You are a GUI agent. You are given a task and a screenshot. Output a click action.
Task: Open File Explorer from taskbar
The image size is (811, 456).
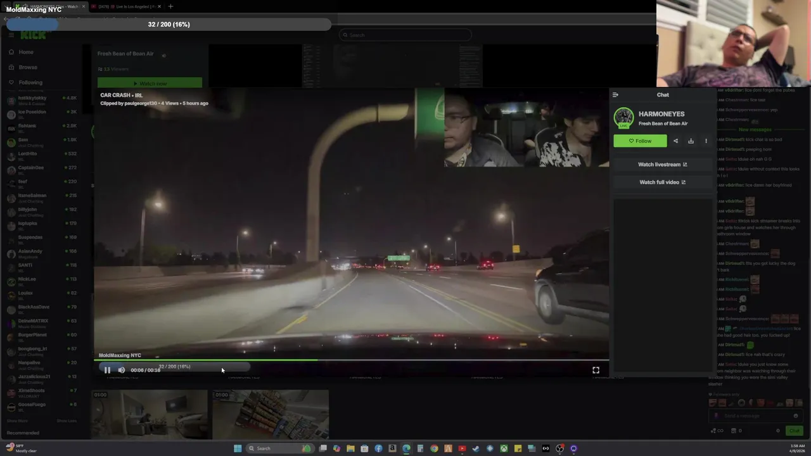click(x=350, y=448)
